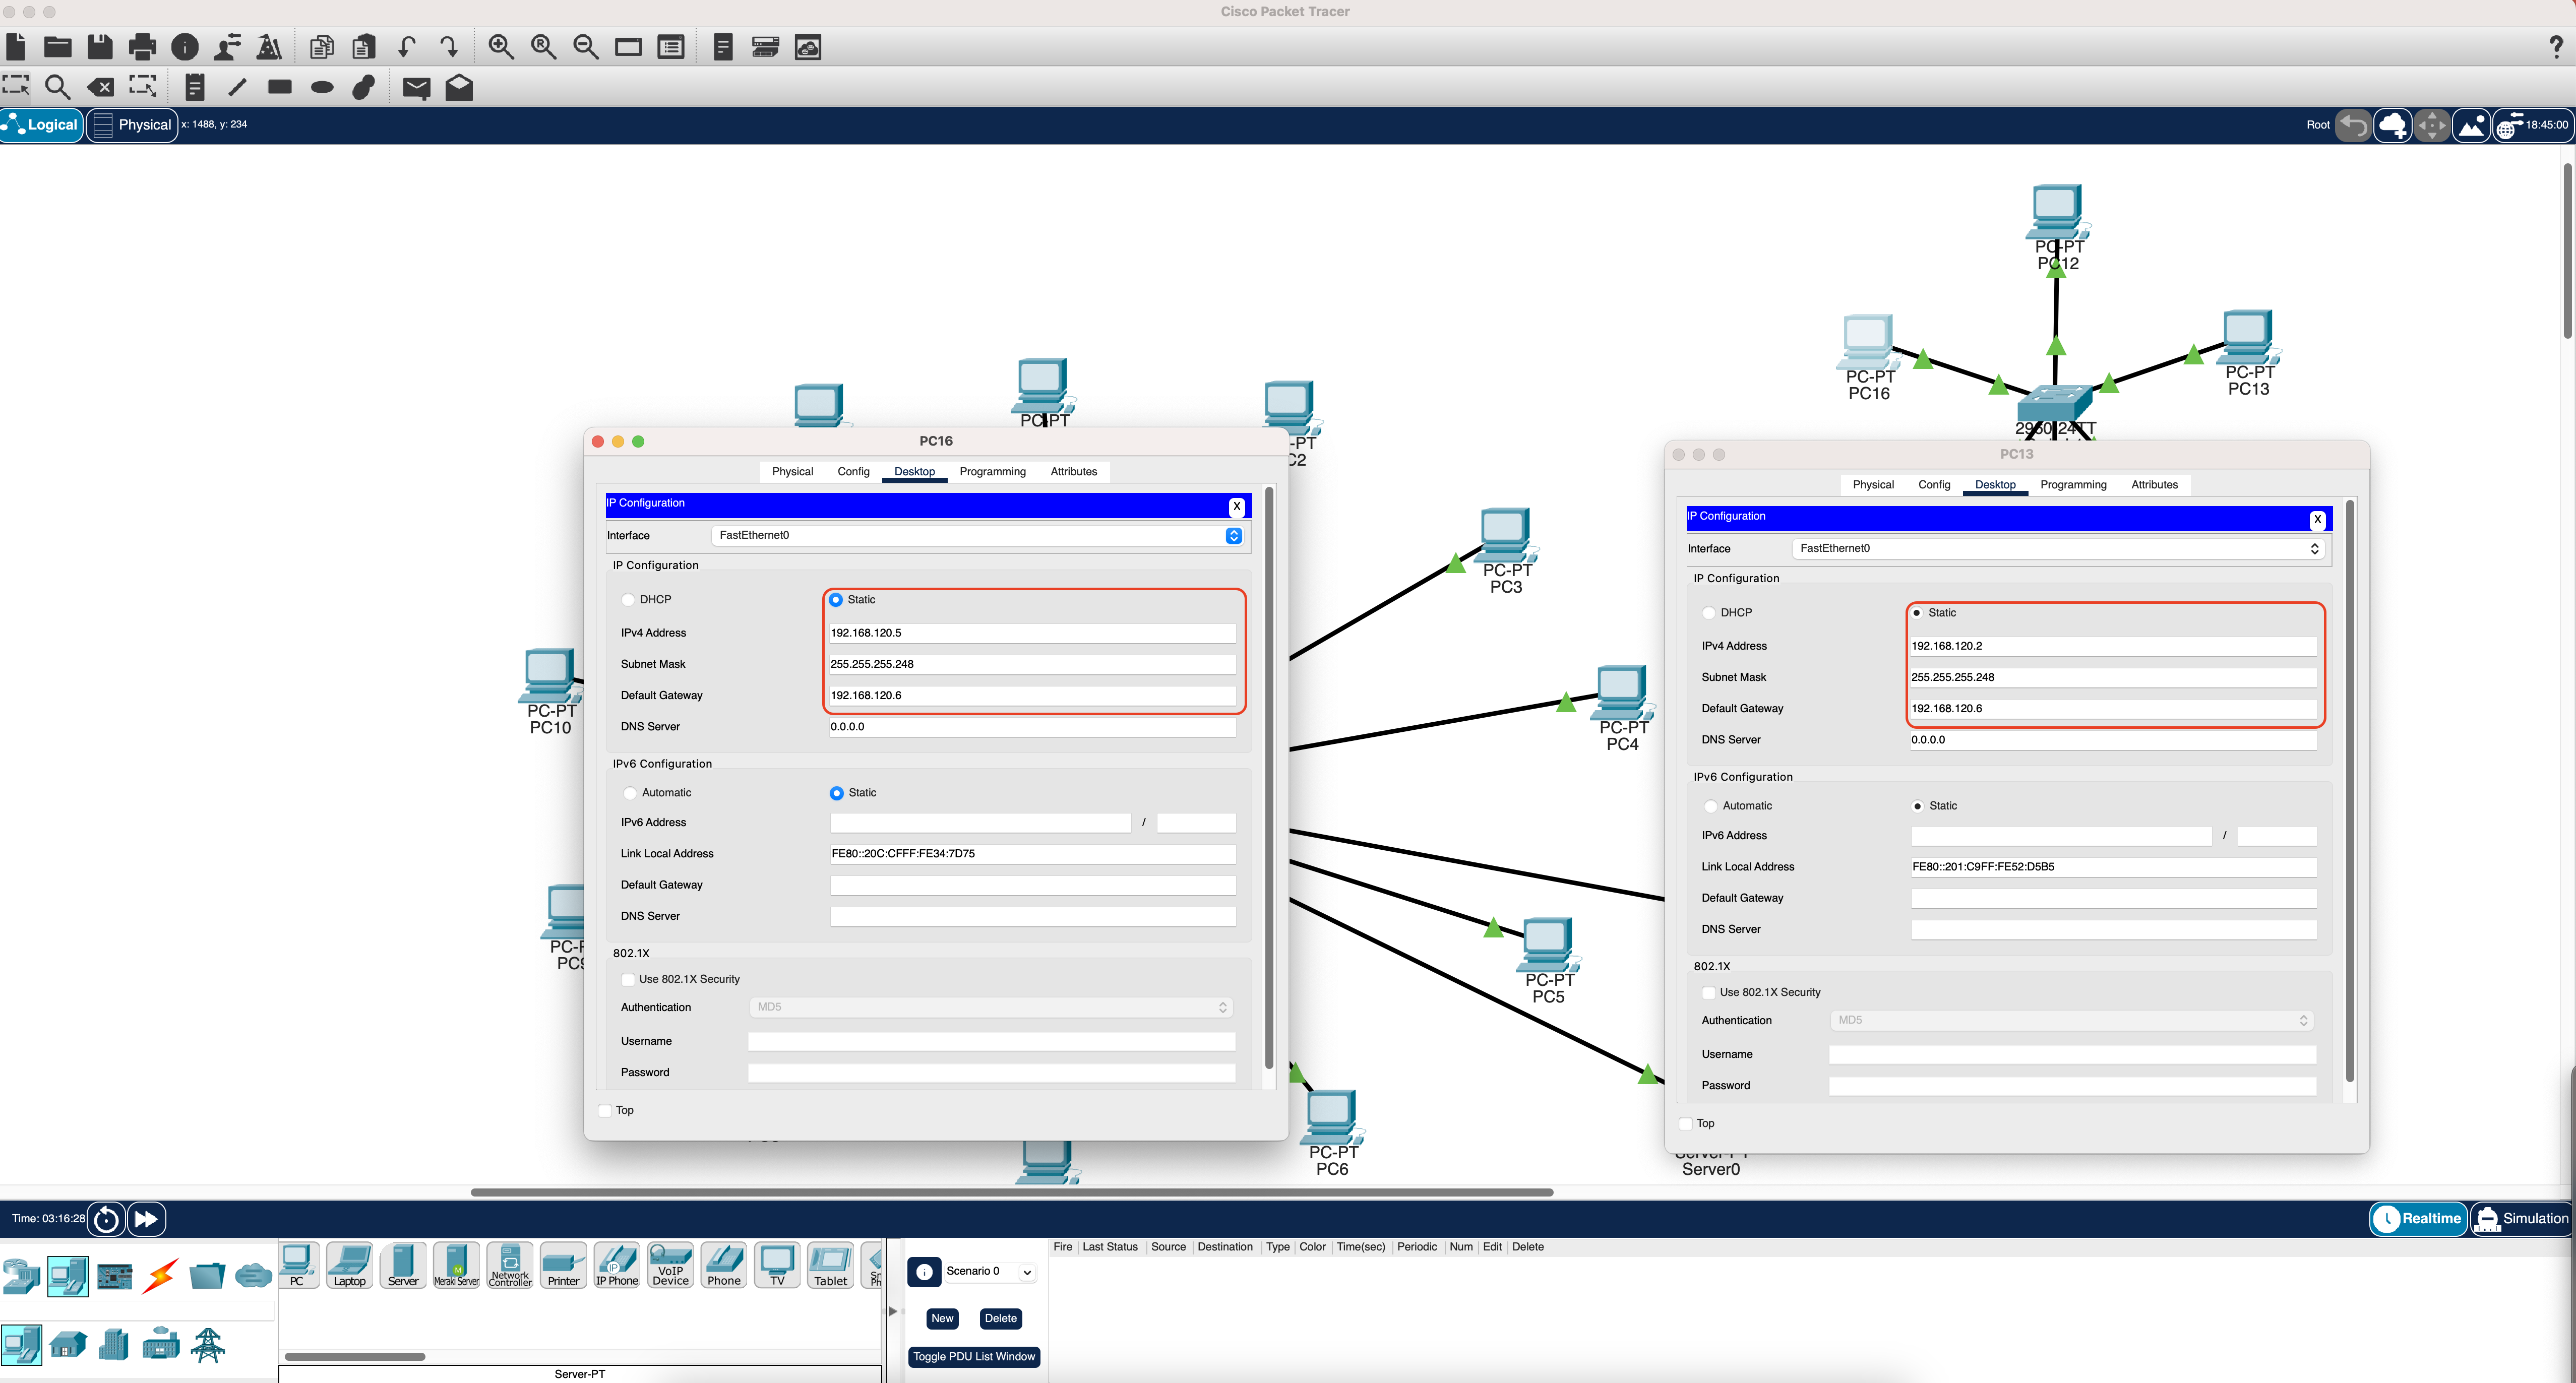This screenshot has height=1383, width=2576.
Task: Choose the Inspect magnifier tool
Action: click(x=58, y=88)
